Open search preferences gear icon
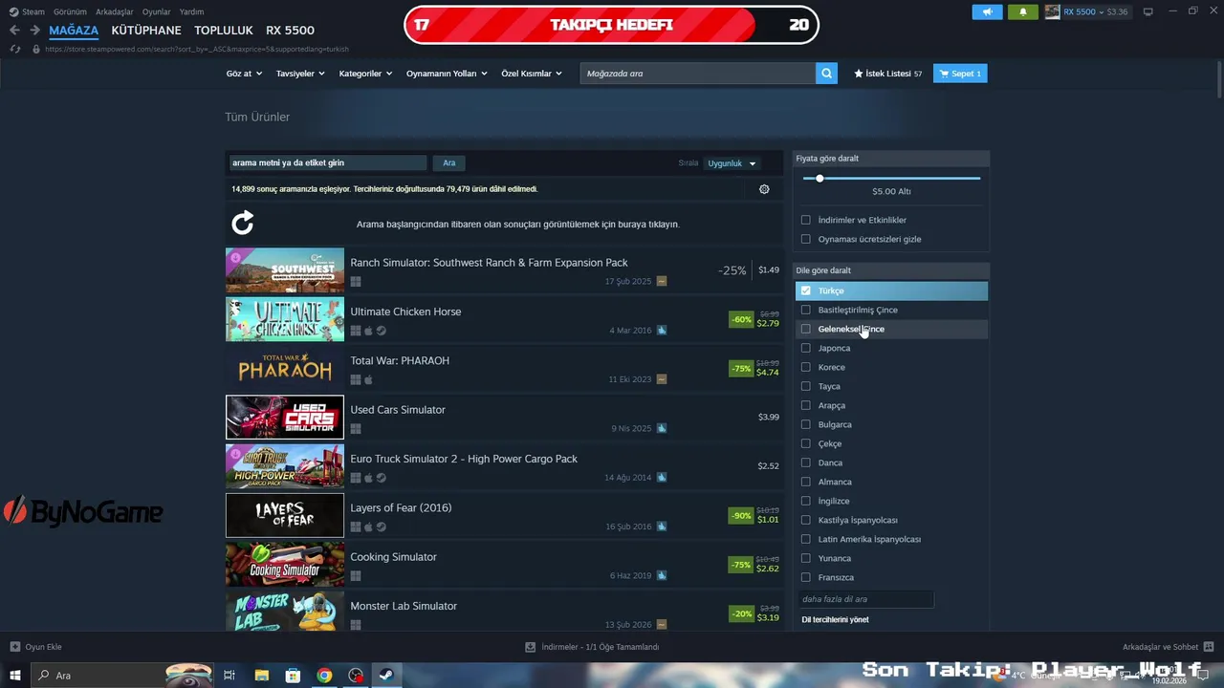This screenshot has width=1224, height=688. pos(764,189)
